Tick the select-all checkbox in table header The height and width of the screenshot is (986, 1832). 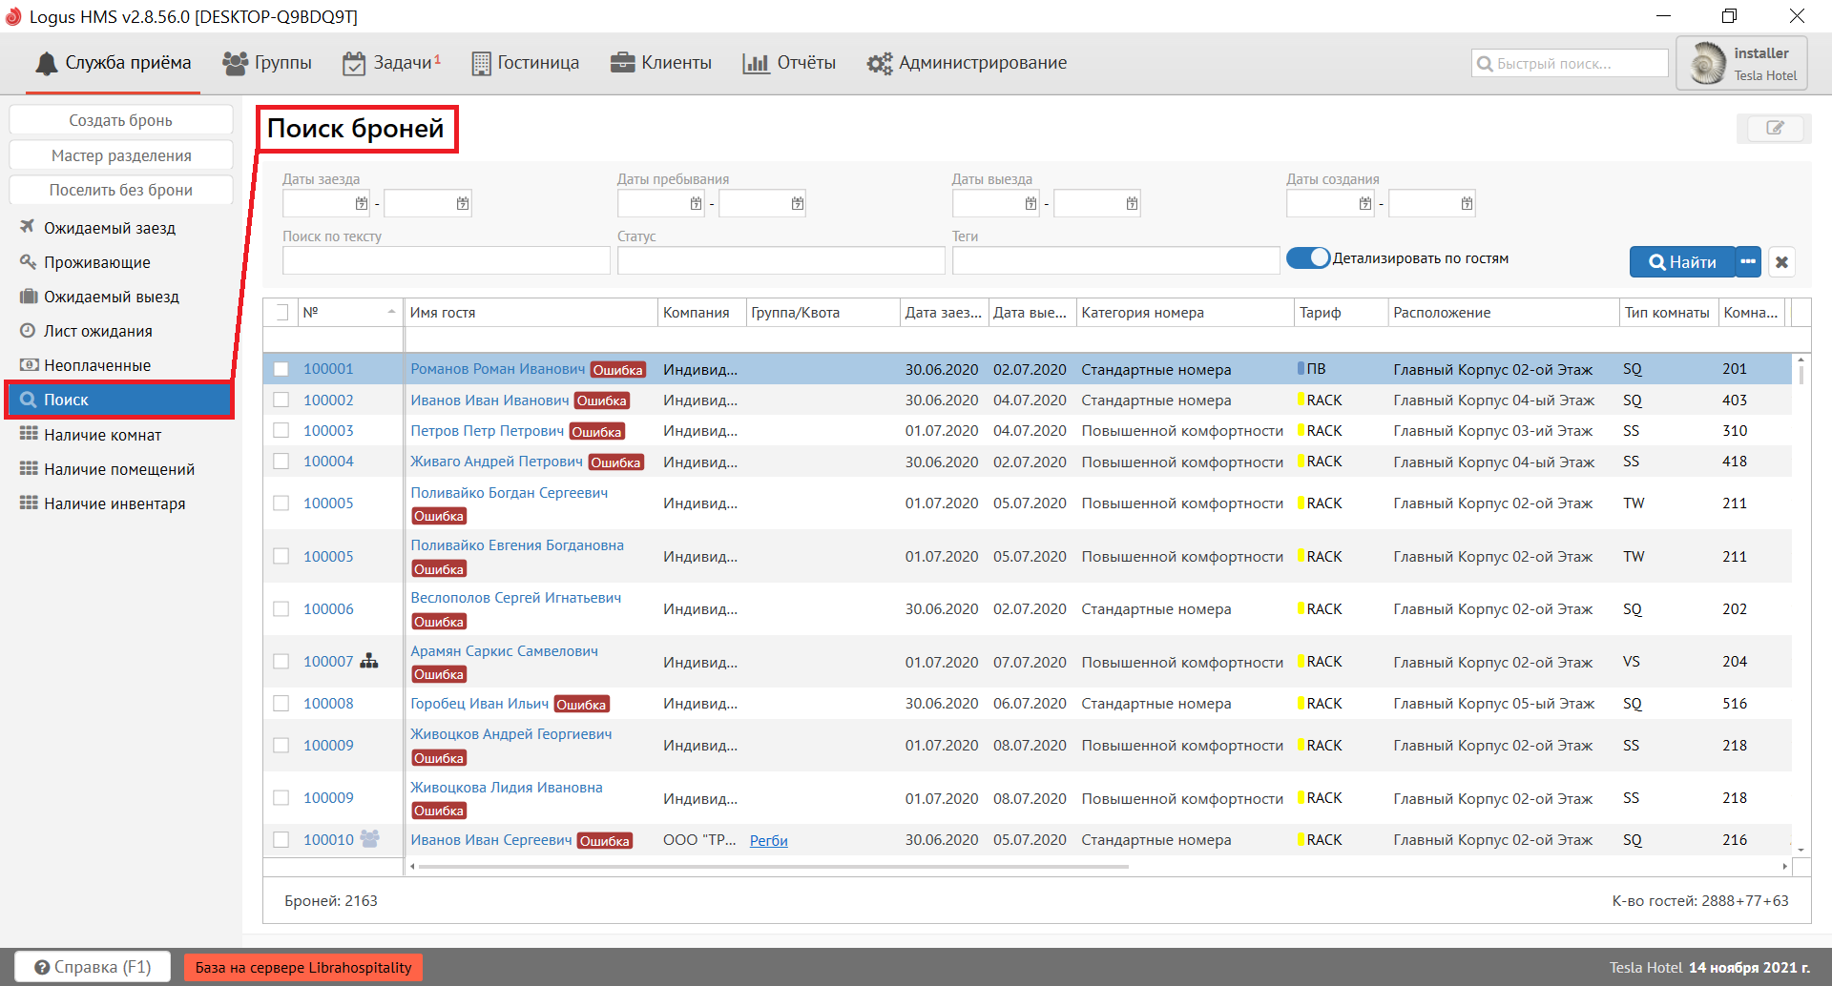(281, 312)
